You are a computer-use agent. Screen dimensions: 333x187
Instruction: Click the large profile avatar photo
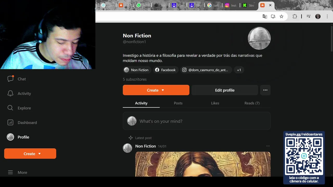pos(259,38)
